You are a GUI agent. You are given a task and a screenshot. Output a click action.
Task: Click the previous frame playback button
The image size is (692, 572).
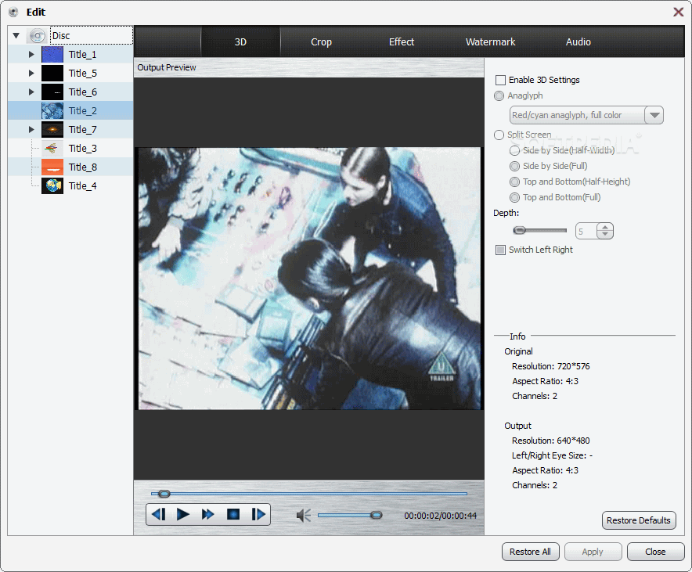coord(158,514)
